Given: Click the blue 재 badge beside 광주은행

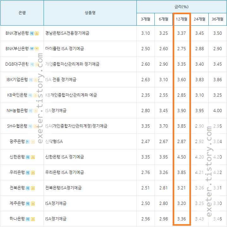Looking at the screenshot, I should [x=28, y=142].
